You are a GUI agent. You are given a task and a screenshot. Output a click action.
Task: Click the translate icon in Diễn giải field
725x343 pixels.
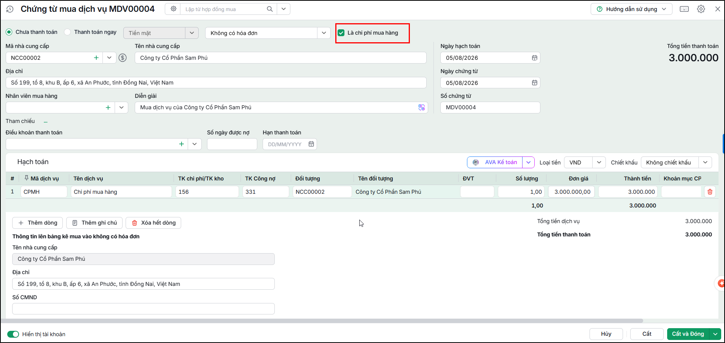coord(421,107)
